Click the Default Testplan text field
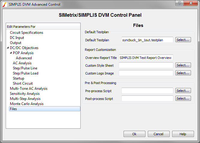 coord(147,40)
